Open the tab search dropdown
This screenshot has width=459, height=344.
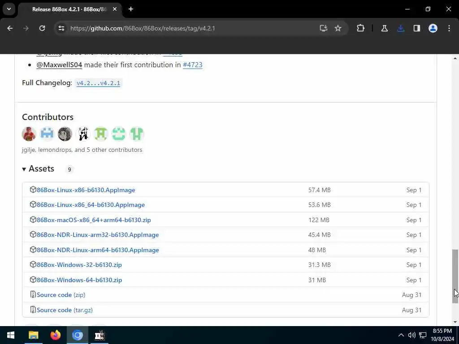point(9,9)
